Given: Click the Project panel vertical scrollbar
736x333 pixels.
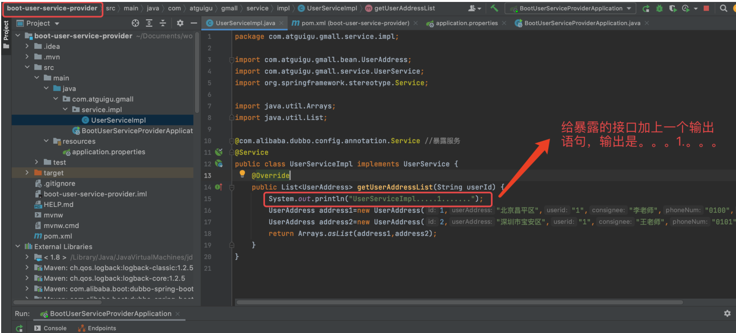Looking at the screenshot, I should pos(197,73).
